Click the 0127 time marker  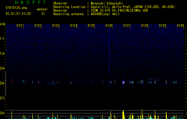click(127, 26)
